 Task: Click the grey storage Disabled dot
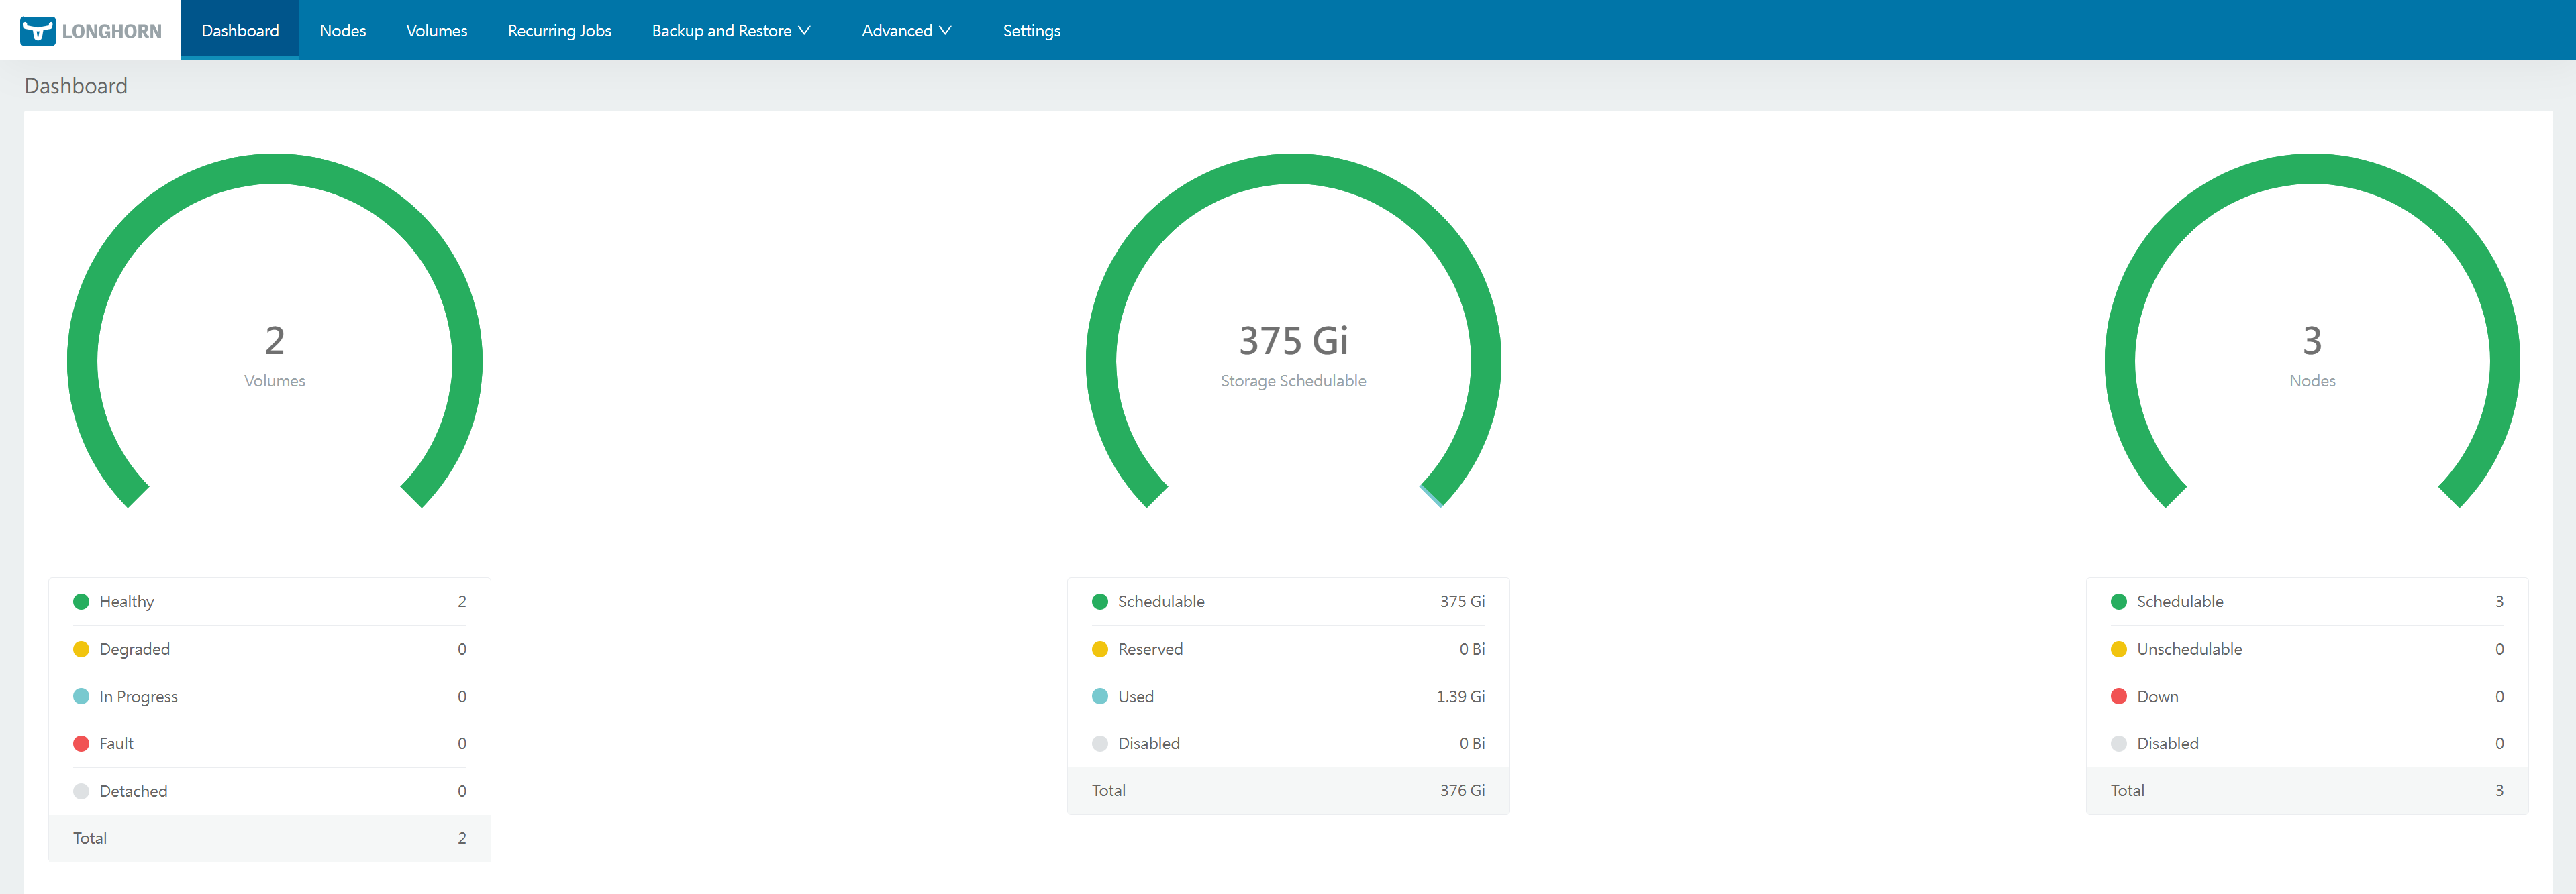[1100, 743]
